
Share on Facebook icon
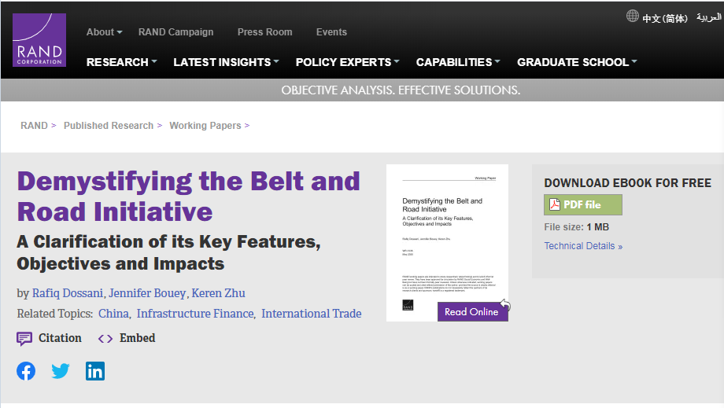click(x=26, y=371)
